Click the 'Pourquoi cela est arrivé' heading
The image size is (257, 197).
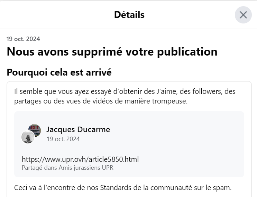[59, 72]
